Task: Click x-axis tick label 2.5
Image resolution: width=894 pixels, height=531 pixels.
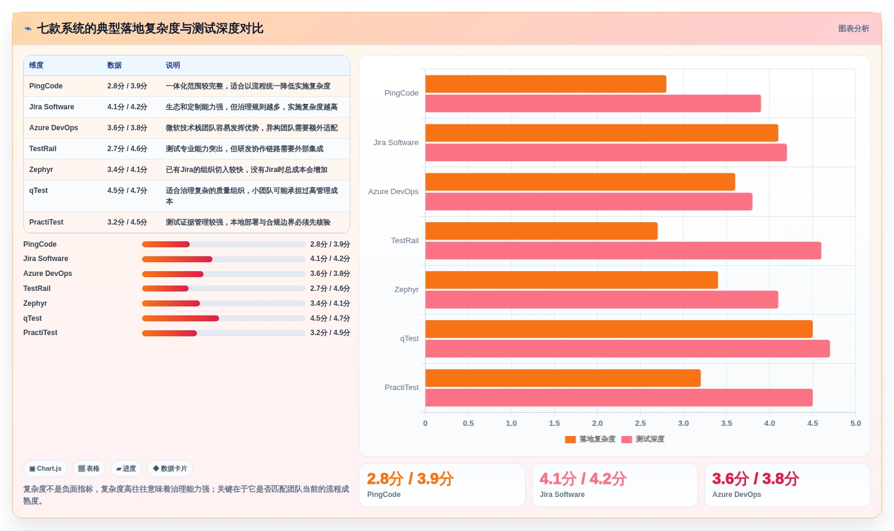Action: click(x=640, y=423)
